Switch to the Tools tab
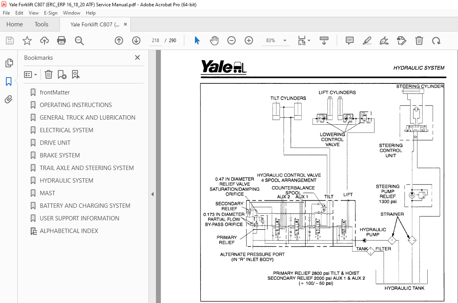The height and width of the screenshot is (303, 458). 41,24
